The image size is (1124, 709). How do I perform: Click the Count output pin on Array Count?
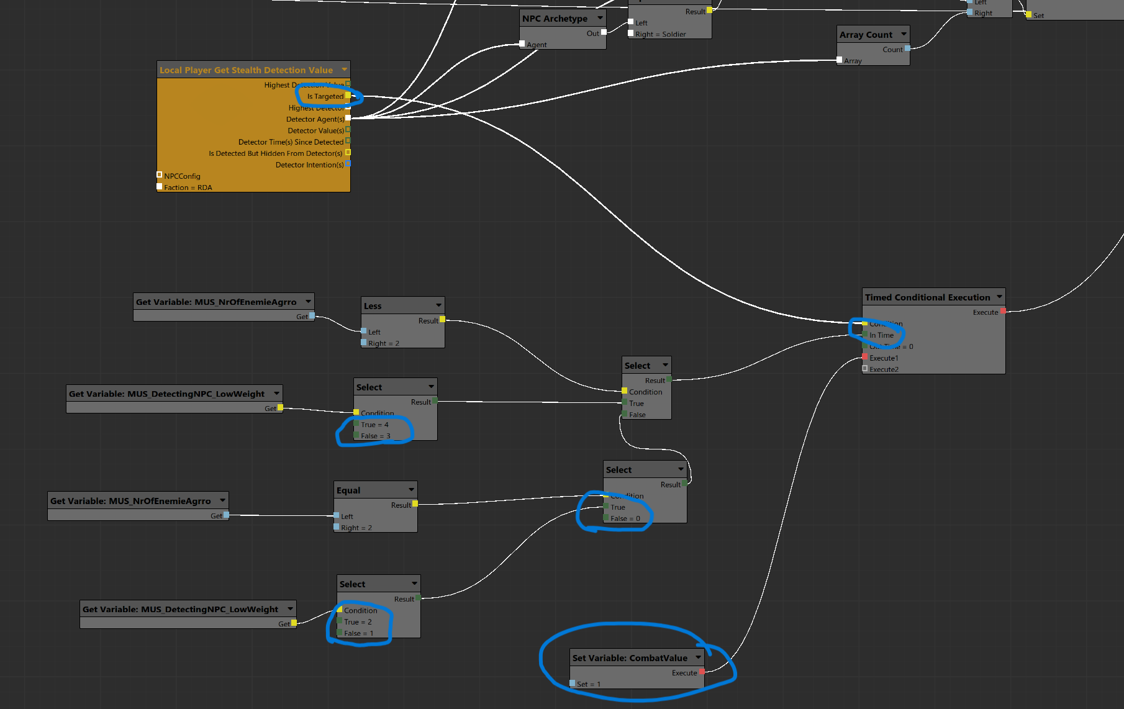(907, 48)
